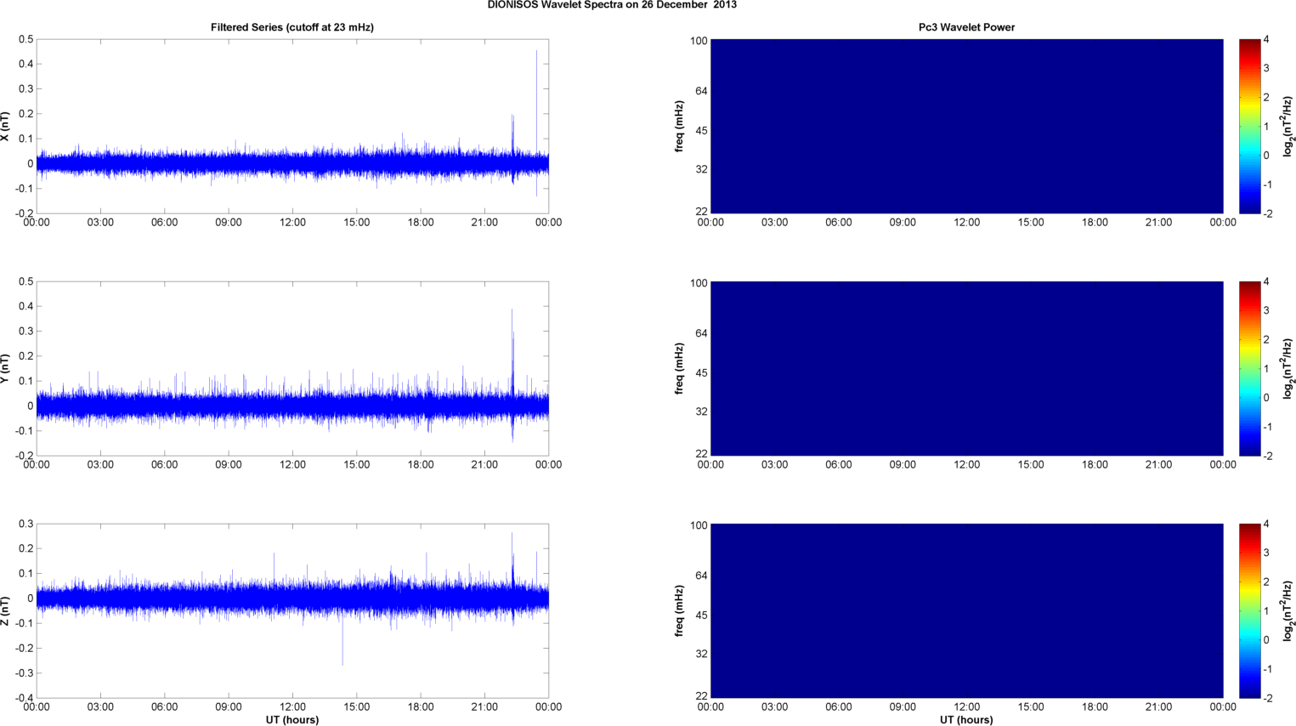The width and height of the screenshot is (1296, 726).
Task: Click the Z (nT) axis label
Action: point(6,611)
